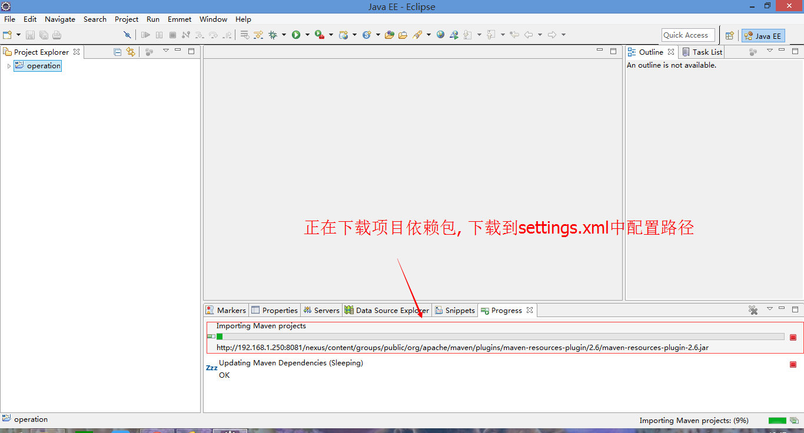Click the Drop to Frame icon

[245, 35]
